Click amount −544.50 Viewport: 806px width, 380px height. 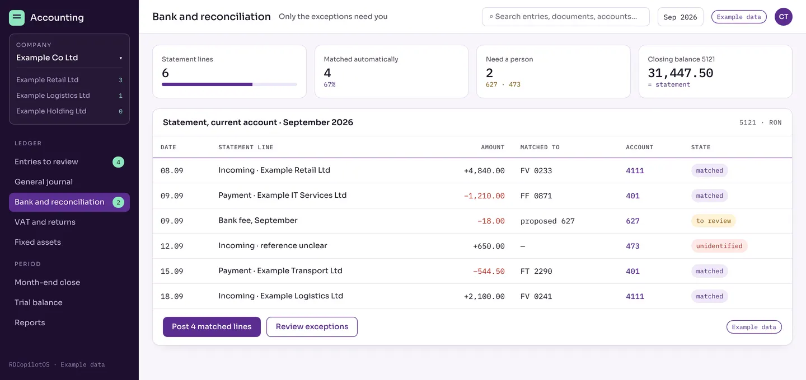(x=489, y=271)
